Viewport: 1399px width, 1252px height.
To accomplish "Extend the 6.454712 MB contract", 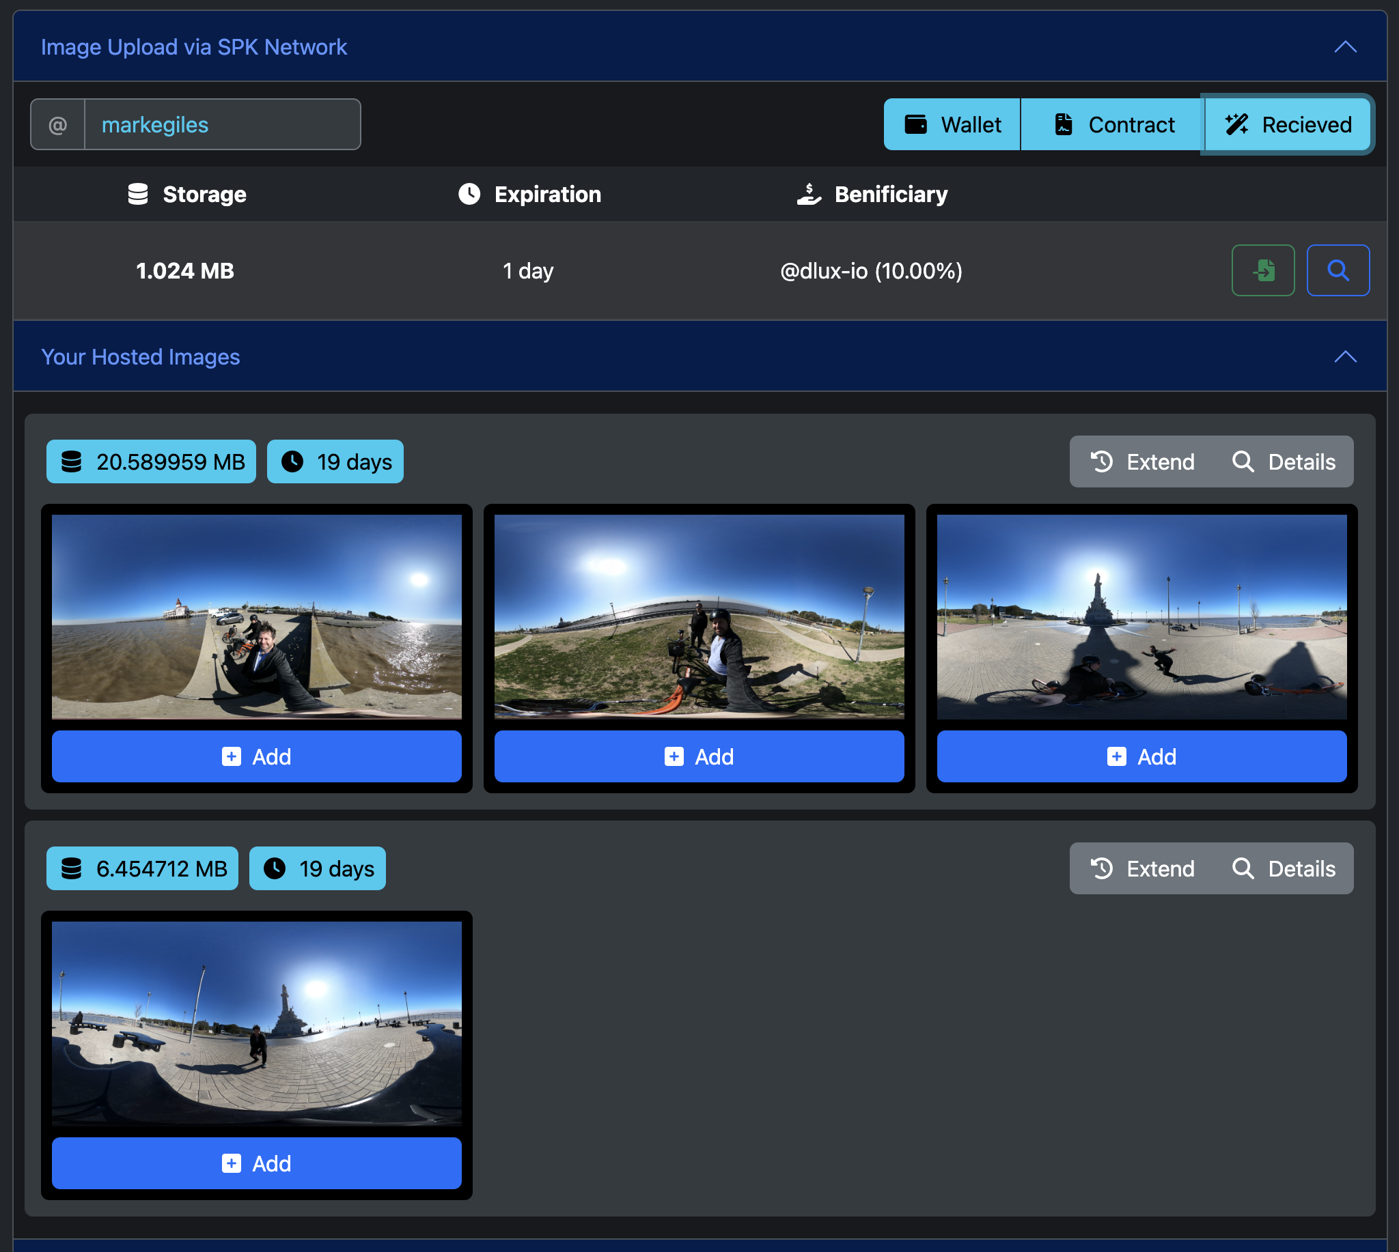I will pos(1141,868).
